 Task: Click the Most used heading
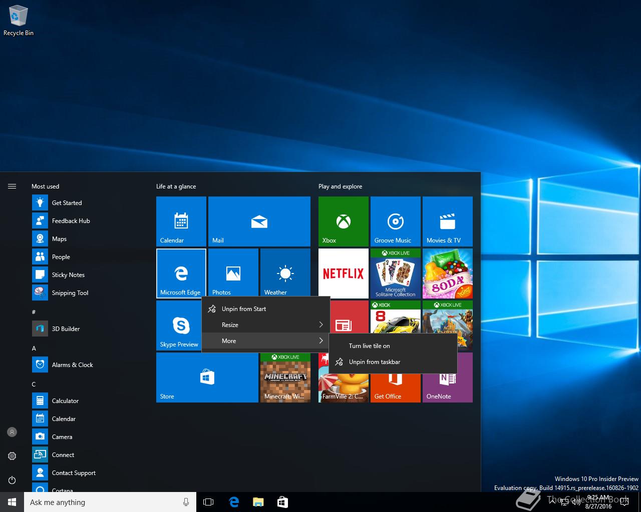point(46,186)
